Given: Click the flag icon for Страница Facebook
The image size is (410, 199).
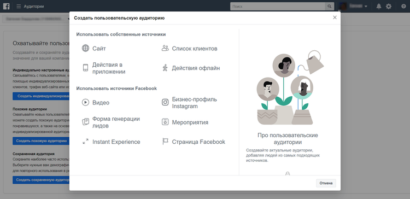Looking at the screenshot, I should pos(165,142).
